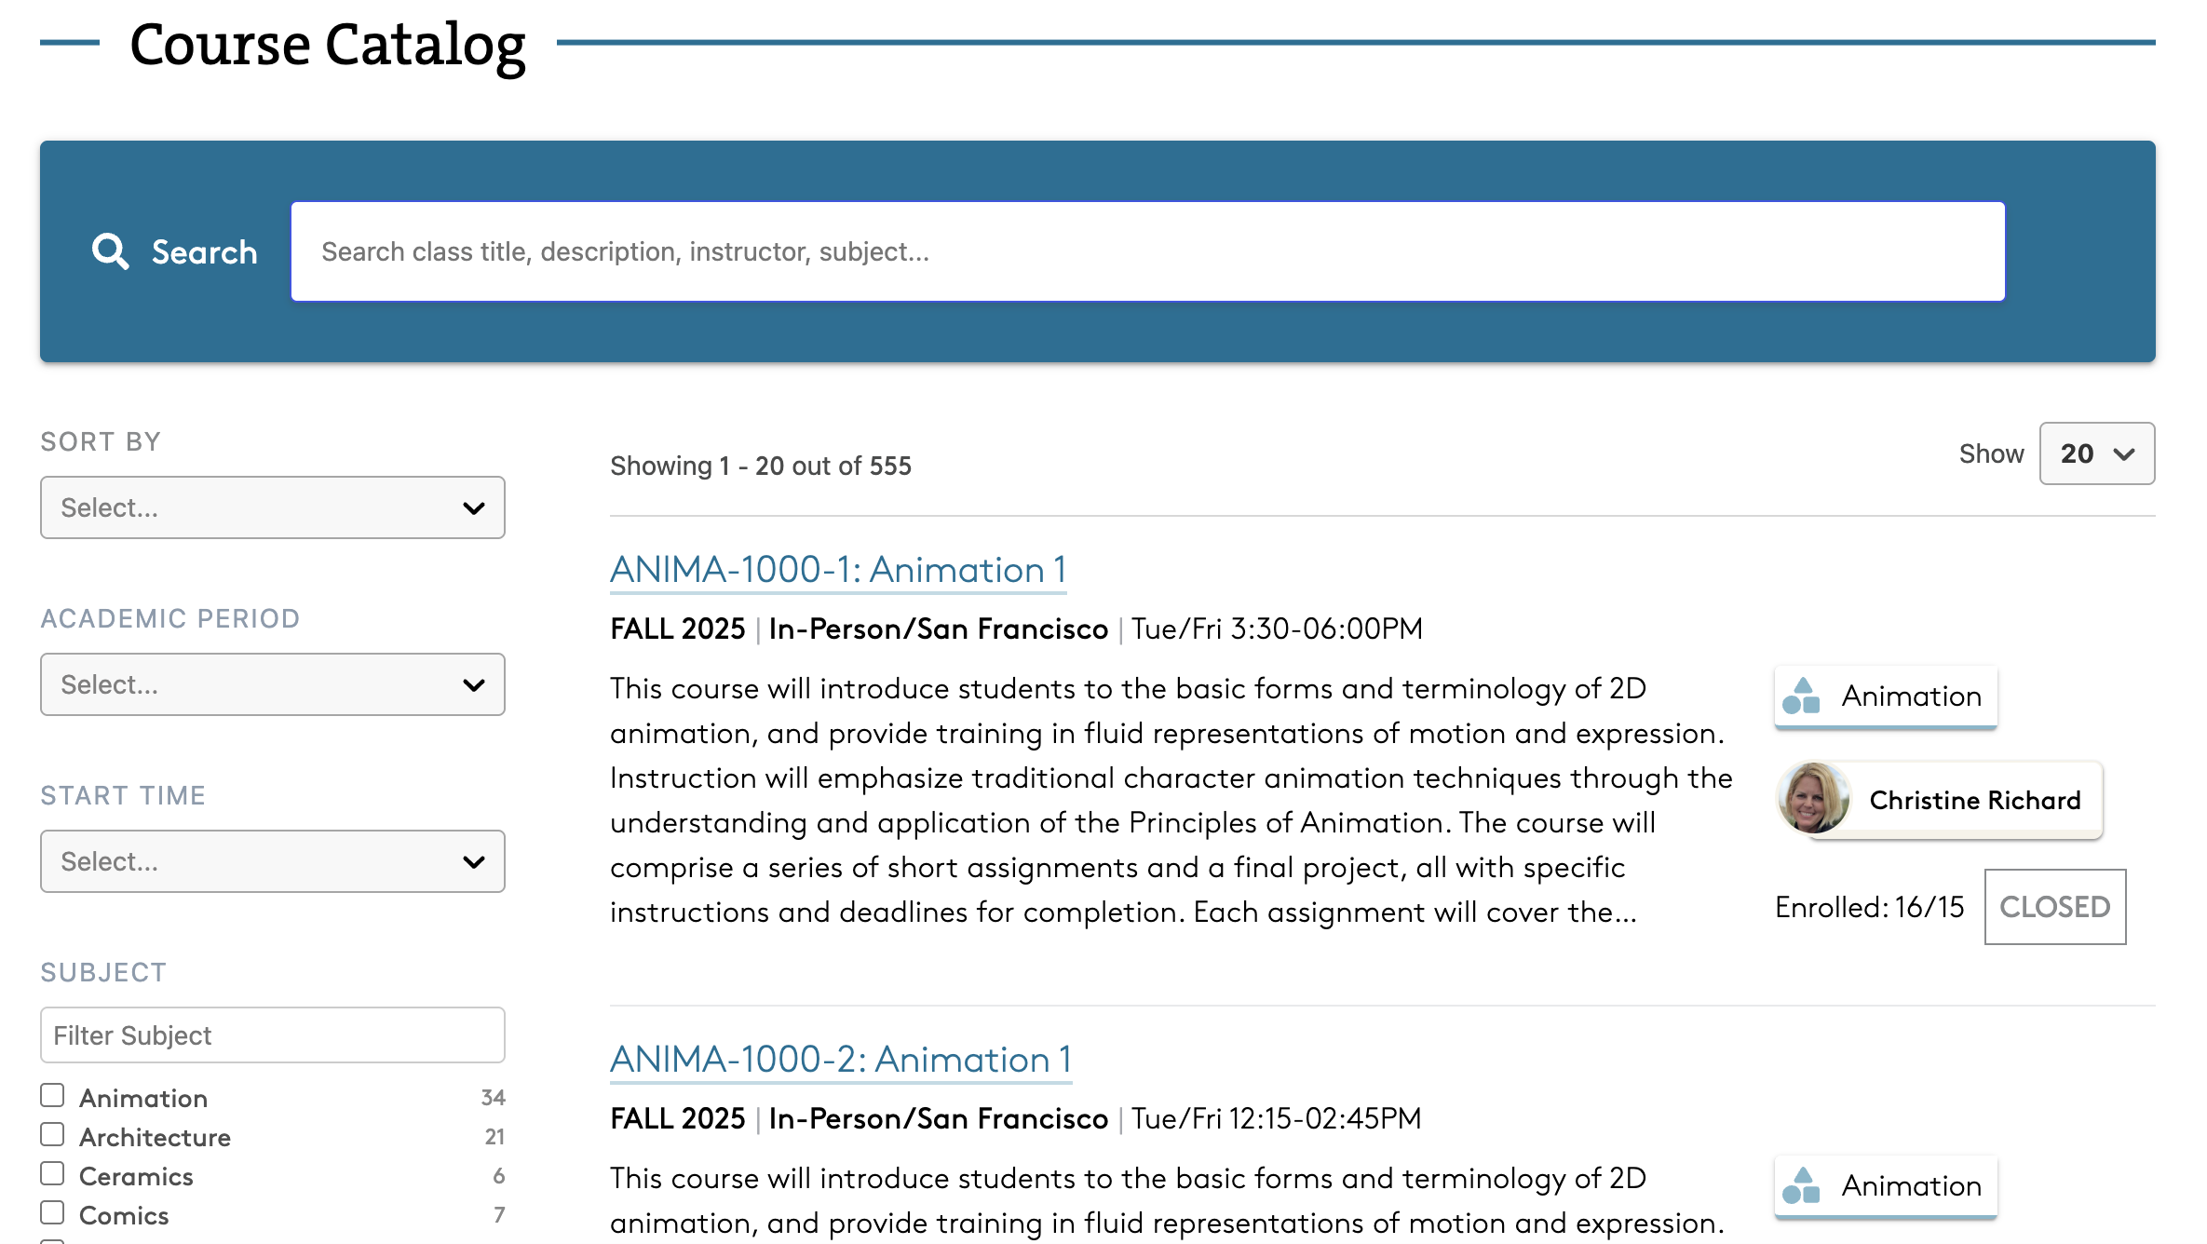Click the search magnifying glass icon

pyautogui.click(x=110, y=251)
